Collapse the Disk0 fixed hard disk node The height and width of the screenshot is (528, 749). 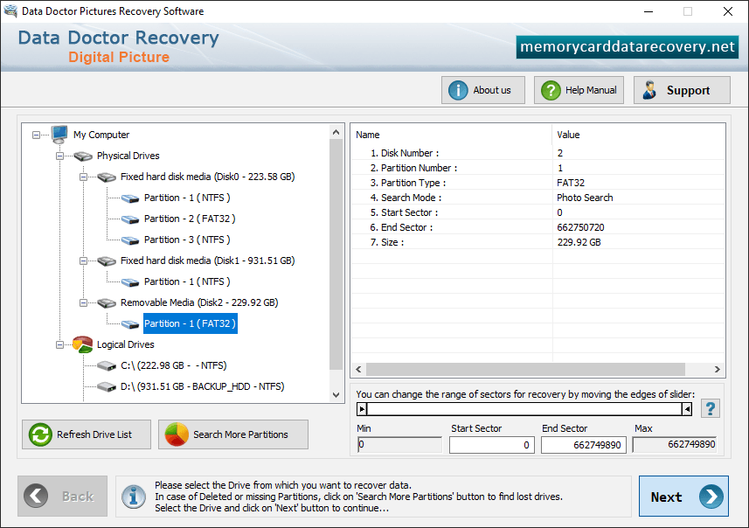click(83, 177)
